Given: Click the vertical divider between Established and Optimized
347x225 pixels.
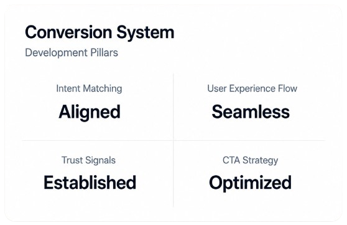Looking at the screenshot, I should click(x=173, y=173).
